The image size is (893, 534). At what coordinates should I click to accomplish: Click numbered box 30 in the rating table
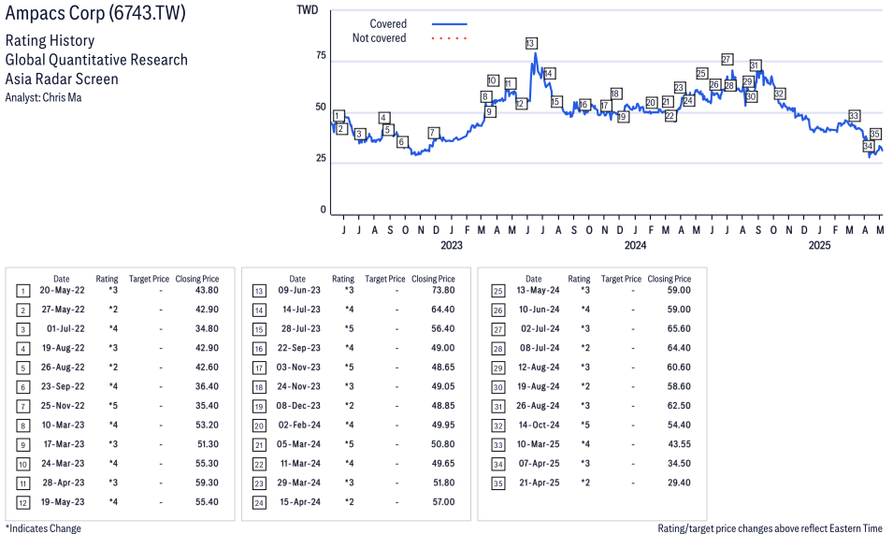[497, 387]
